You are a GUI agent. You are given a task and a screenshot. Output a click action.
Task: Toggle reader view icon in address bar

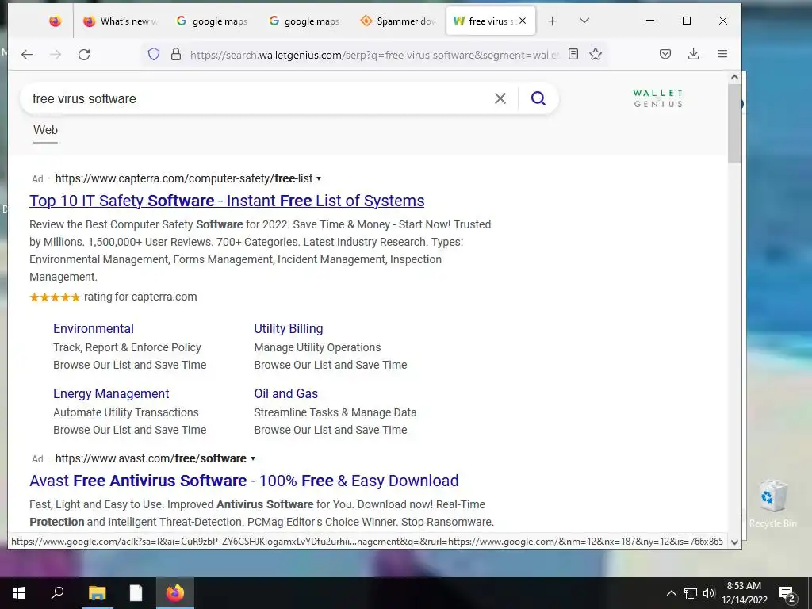(573, 55)
